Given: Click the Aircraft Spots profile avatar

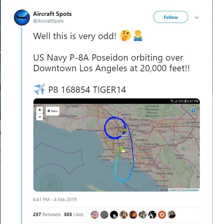Looking at the screenshot, I should [22, 18].
